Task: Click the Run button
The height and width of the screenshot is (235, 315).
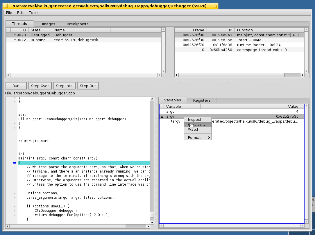Action: 16,86
